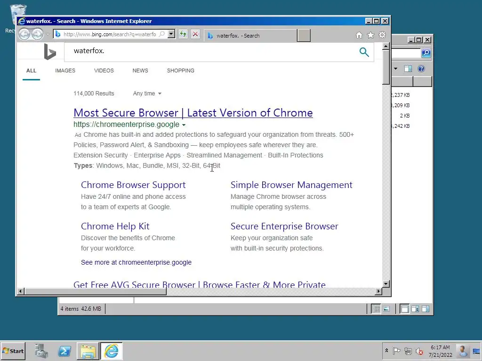Click the Internet Explorer forward arrow
The height and width of the screenshot is (361, 482).
coord(37,34)
